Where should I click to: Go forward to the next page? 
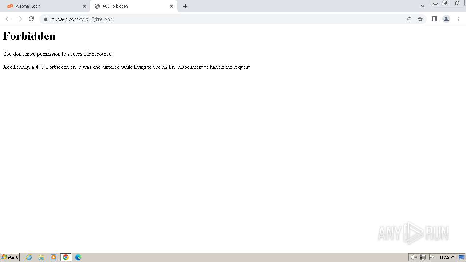20,19
